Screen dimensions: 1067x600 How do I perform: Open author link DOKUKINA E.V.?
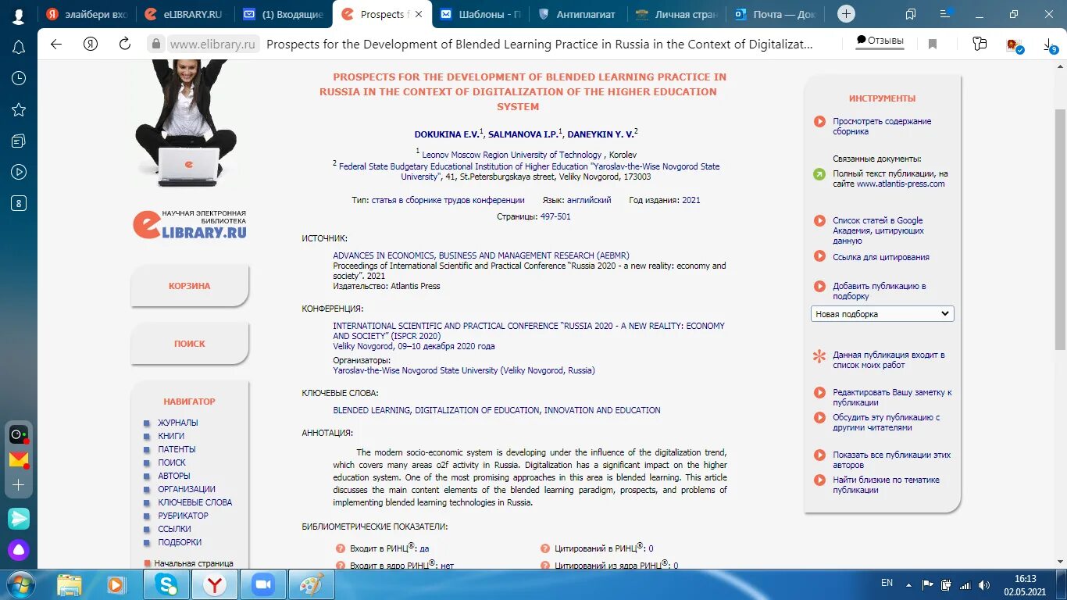coord(447,134)
